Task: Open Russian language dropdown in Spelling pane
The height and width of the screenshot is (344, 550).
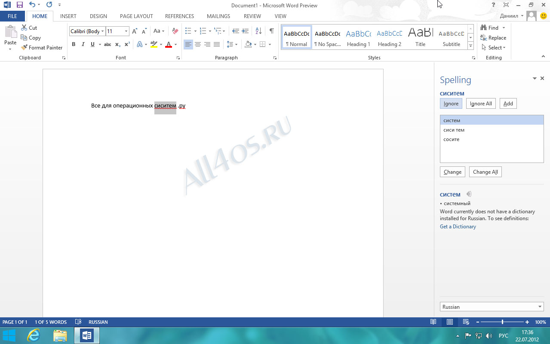Action: point(492,307)
